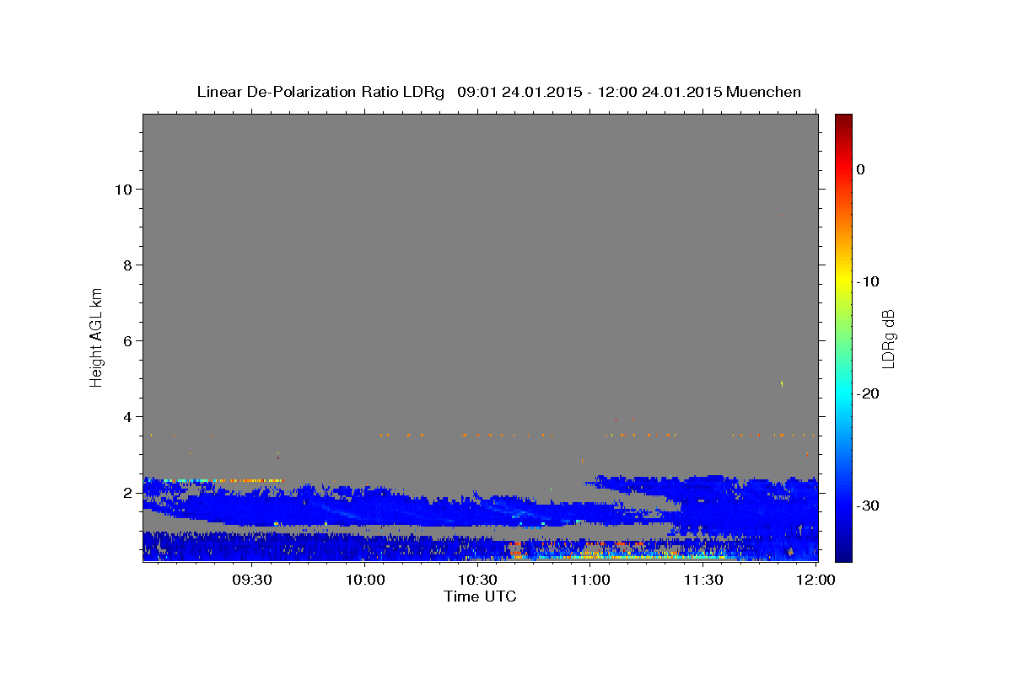The height and width of the screenshot is (674, 1012).
Task: Click the "Muenchen" station name in the title
Action: click(763, 92)
